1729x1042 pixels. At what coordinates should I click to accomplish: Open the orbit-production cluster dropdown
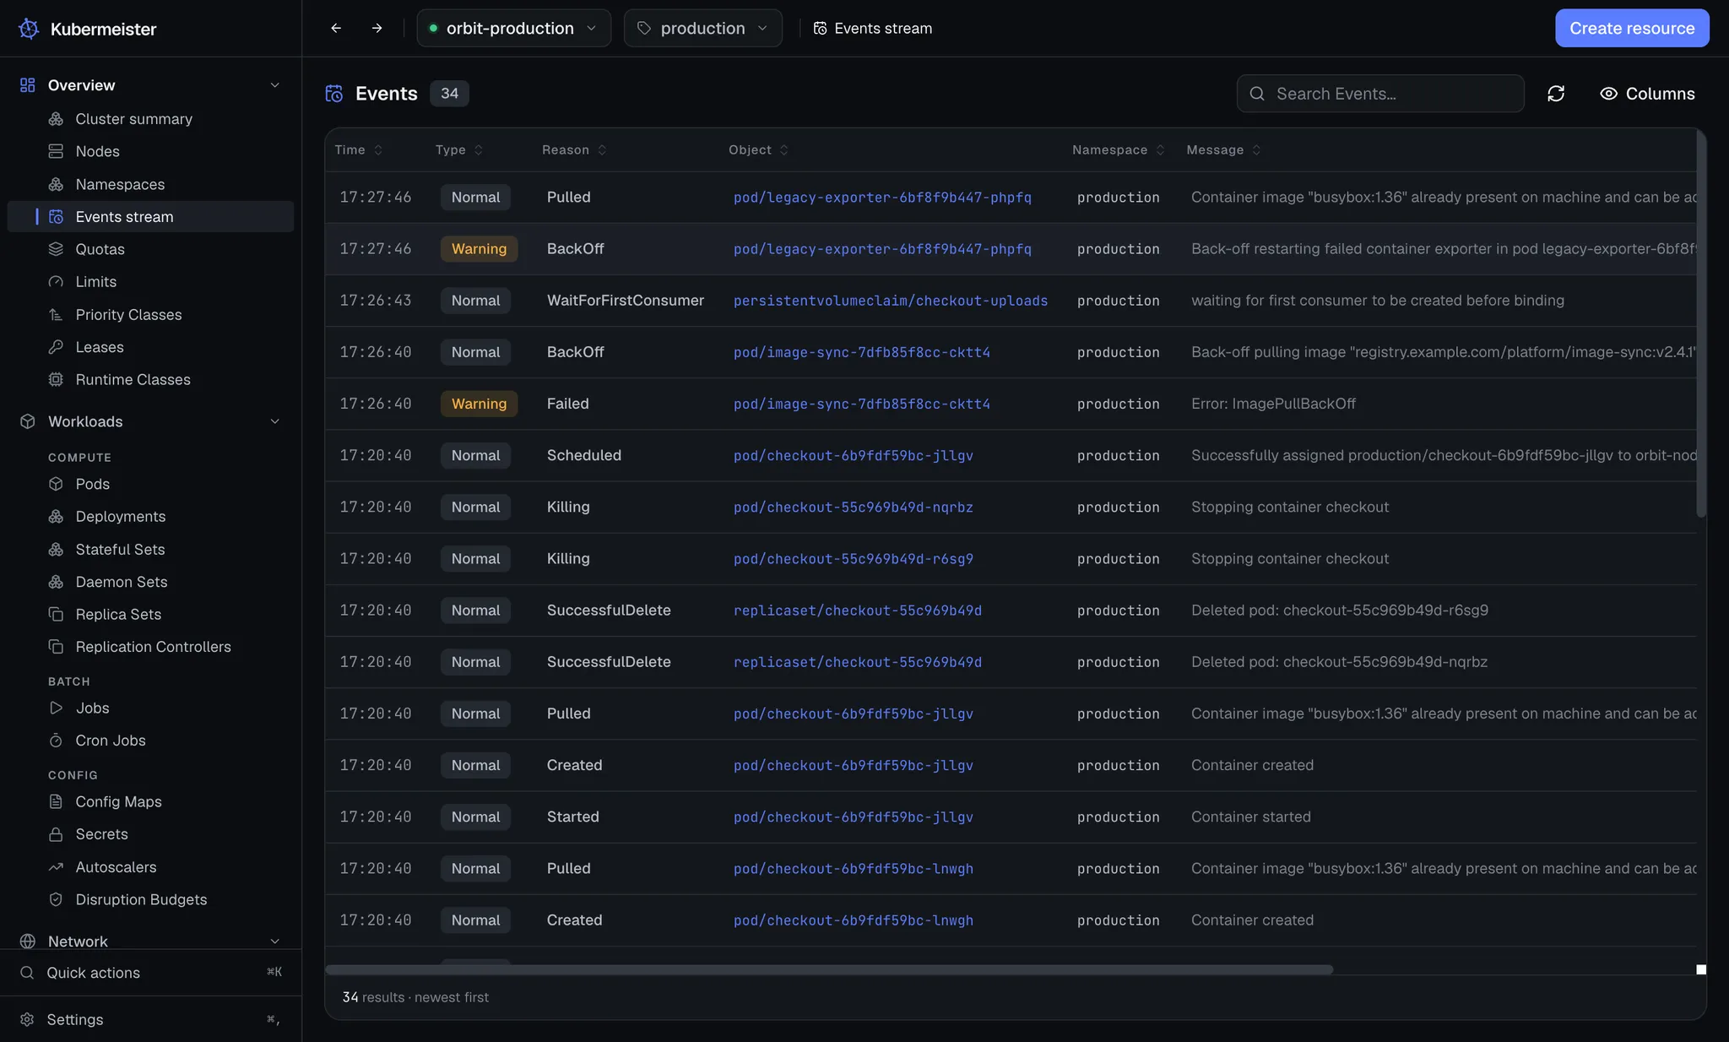tap(513, 28)
